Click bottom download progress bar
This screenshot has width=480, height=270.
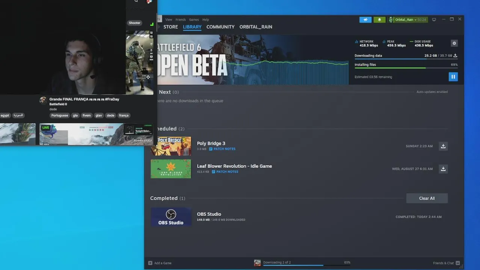306,265
